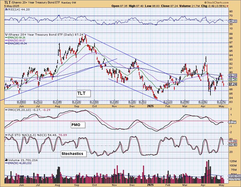Click the 70.89 stochastic axis tag

(x=233, y=141)
